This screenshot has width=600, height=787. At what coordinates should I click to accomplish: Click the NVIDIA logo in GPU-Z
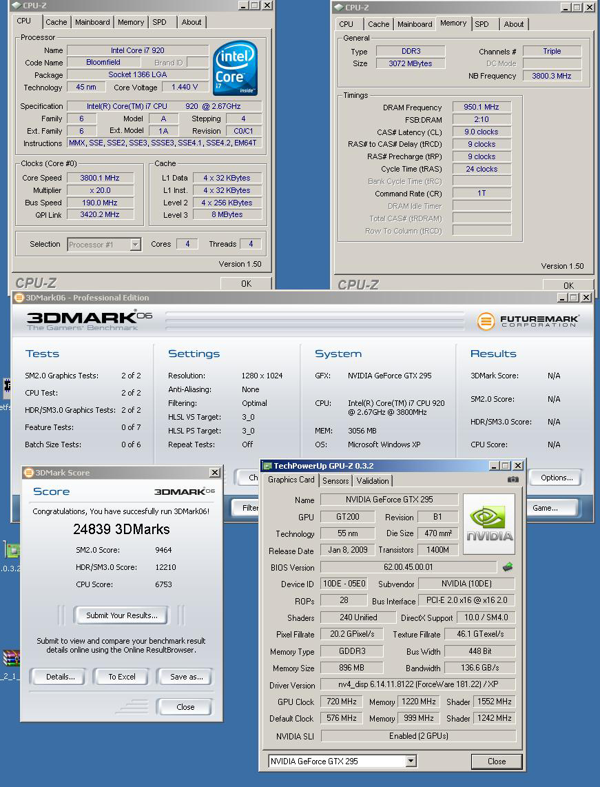[489, 524]
